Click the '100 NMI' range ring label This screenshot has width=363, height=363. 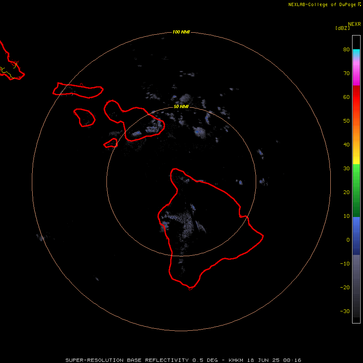coord(181,32)
